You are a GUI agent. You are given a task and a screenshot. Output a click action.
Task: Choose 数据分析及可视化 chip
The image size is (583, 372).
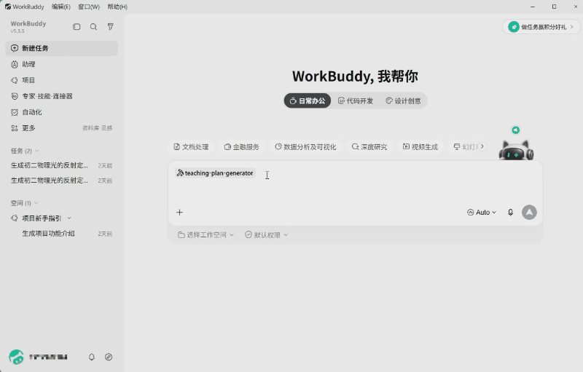305,147
